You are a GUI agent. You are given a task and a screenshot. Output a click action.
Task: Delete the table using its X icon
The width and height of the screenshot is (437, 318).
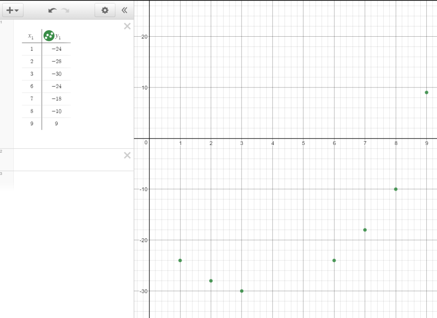[127, 26]
